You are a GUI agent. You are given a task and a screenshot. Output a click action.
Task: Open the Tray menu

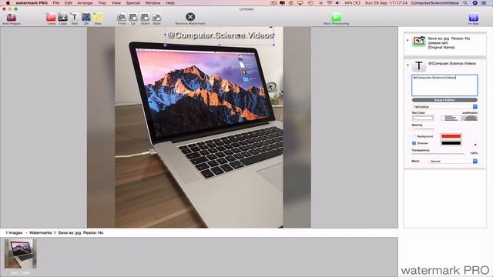102,3
